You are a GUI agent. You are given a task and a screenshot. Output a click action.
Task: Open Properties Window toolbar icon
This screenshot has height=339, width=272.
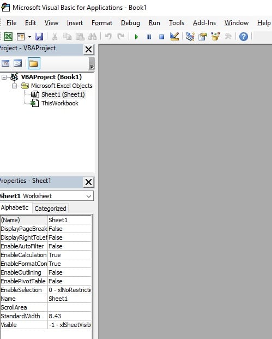point(202,37)
